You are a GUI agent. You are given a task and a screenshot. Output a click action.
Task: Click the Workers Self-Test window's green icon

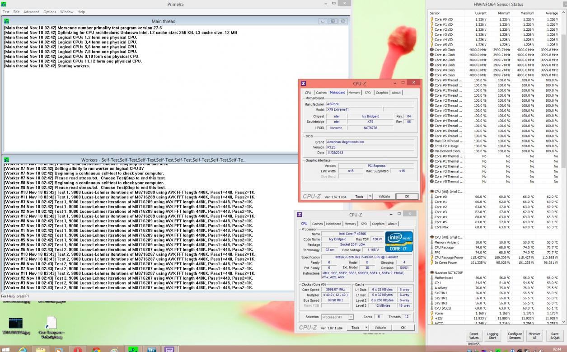[7, 160]
